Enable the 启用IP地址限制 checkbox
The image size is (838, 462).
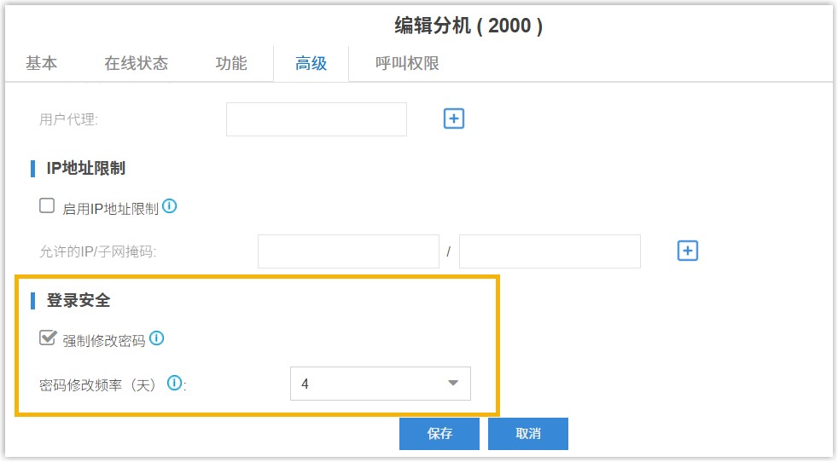pos(47,206)
